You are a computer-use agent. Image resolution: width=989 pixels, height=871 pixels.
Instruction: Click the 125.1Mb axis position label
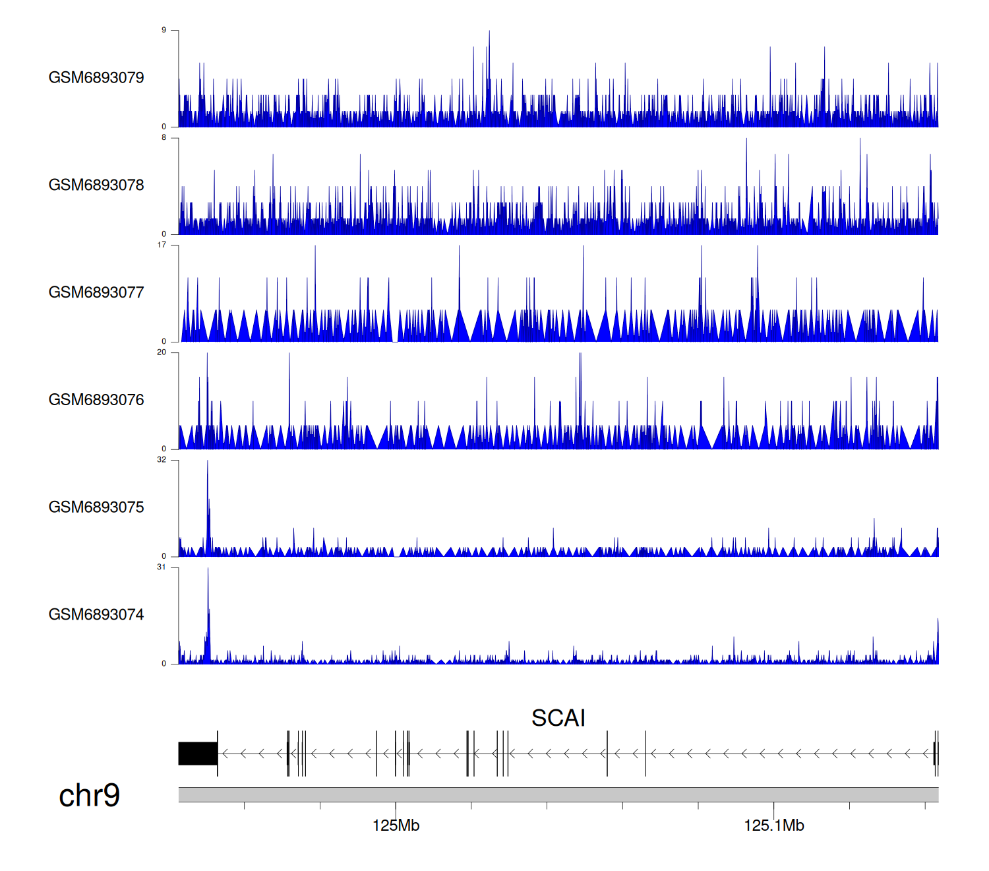[x=773, y=825]
